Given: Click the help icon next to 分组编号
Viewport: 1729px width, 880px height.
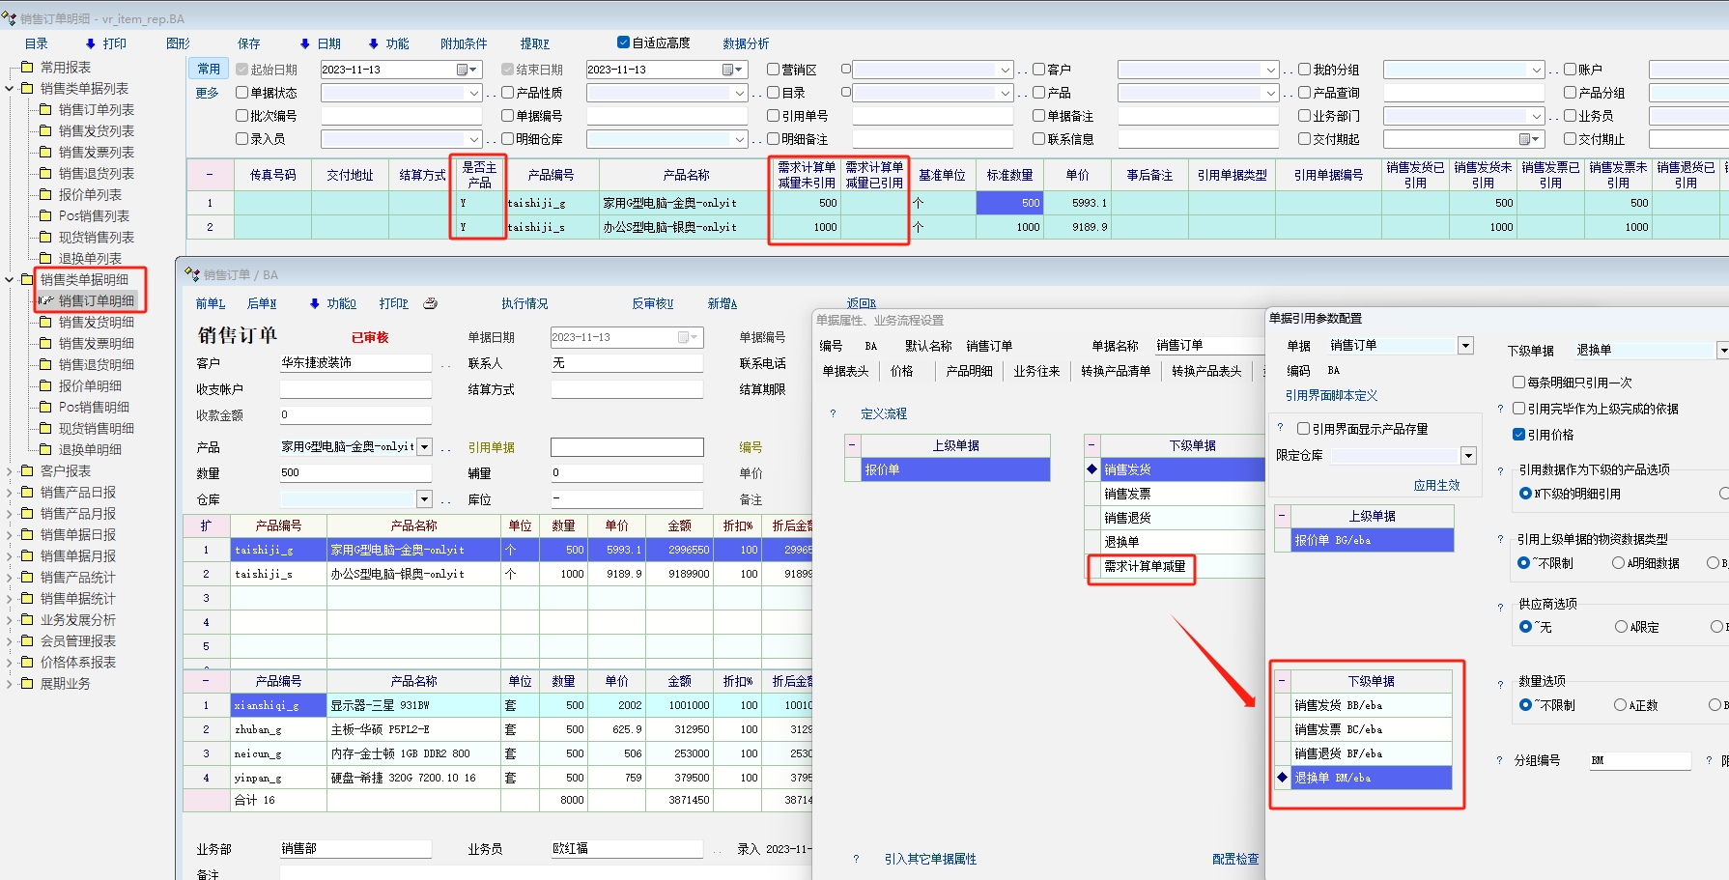Looking at the screenshot, I should pos(1500,761).
